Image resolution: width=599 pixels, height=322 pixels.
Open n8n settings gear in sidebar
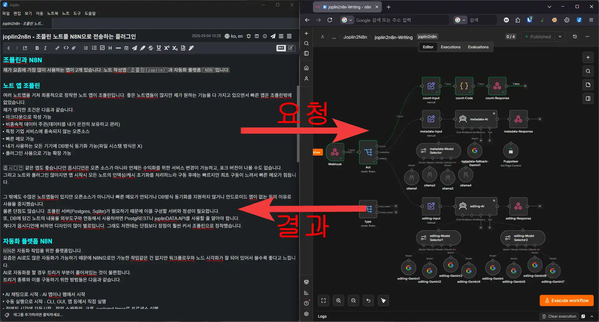click(x=306, y=314)
